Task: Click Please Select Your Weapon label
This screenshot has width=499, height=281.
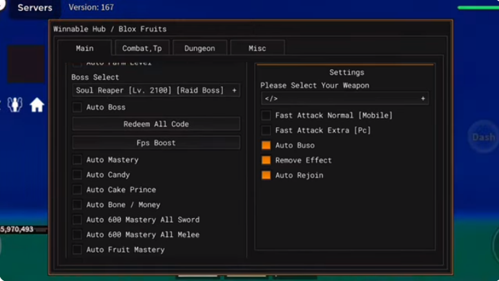Action: (315, 86)
